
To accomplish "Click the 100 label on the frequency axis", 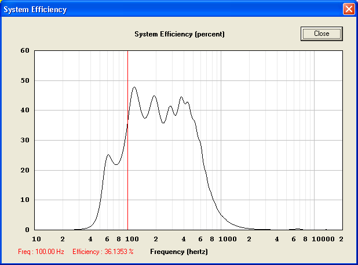I will coord(132,239).
